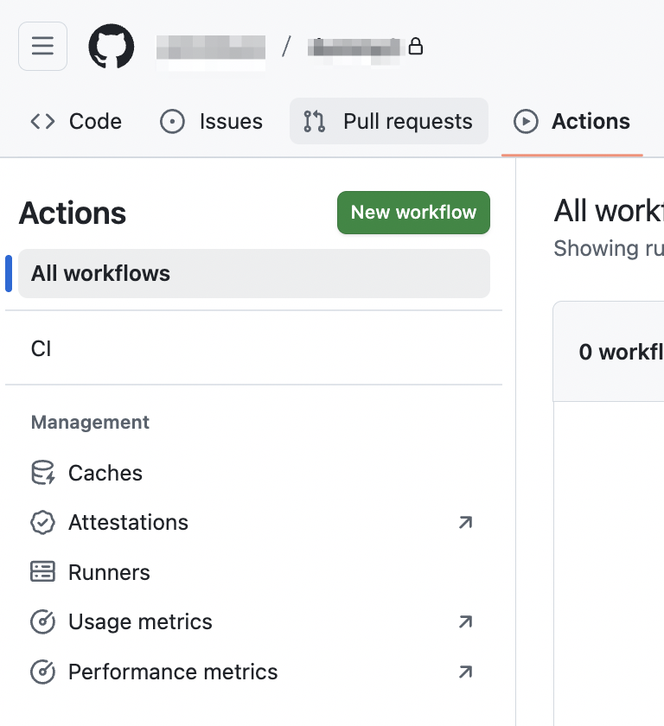664x726 pixels.
Task: Click the Attestations external link arrow
Action: click(x=465, y=522)
